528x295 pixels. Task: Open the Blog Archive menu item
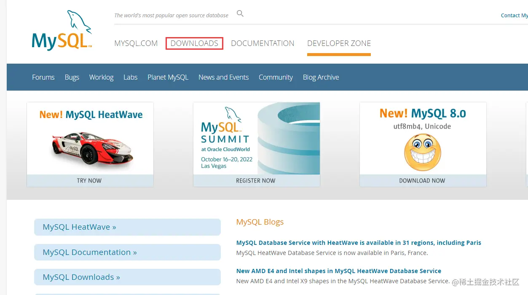[x=321, y=77]
